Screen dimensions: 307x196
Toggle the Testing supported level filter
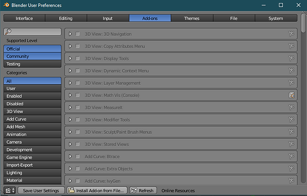click(32, 64)
